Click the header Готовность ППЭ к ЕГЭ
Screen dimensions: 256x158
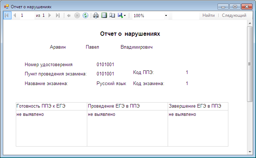click(x=41, y=106)
